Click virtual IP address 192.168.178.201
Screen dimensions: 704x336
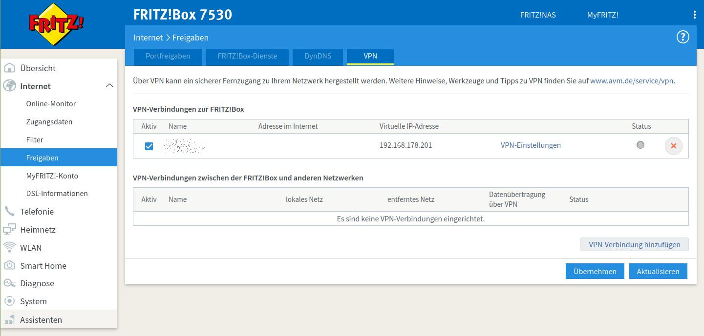(x=405, y=145)
